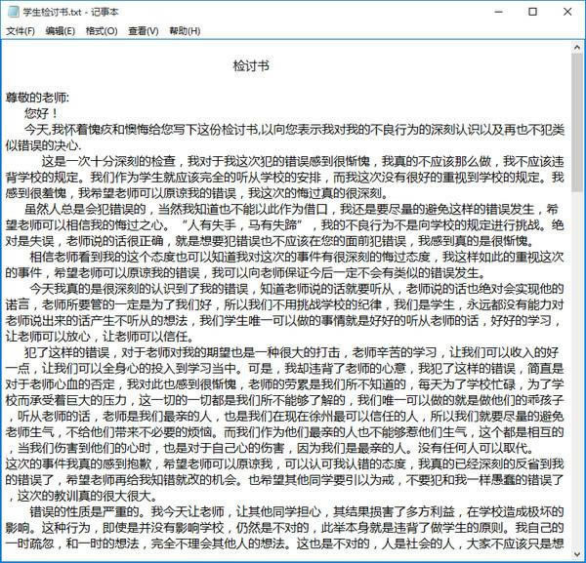Click the line ，这次的教训真的很大很大。

pyautogui.click(x=82, y=496)
